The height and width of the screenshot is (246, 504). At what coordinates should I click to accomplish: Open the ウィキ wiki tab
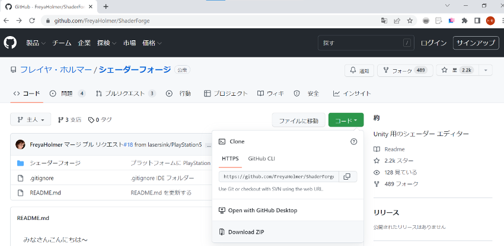270,93
